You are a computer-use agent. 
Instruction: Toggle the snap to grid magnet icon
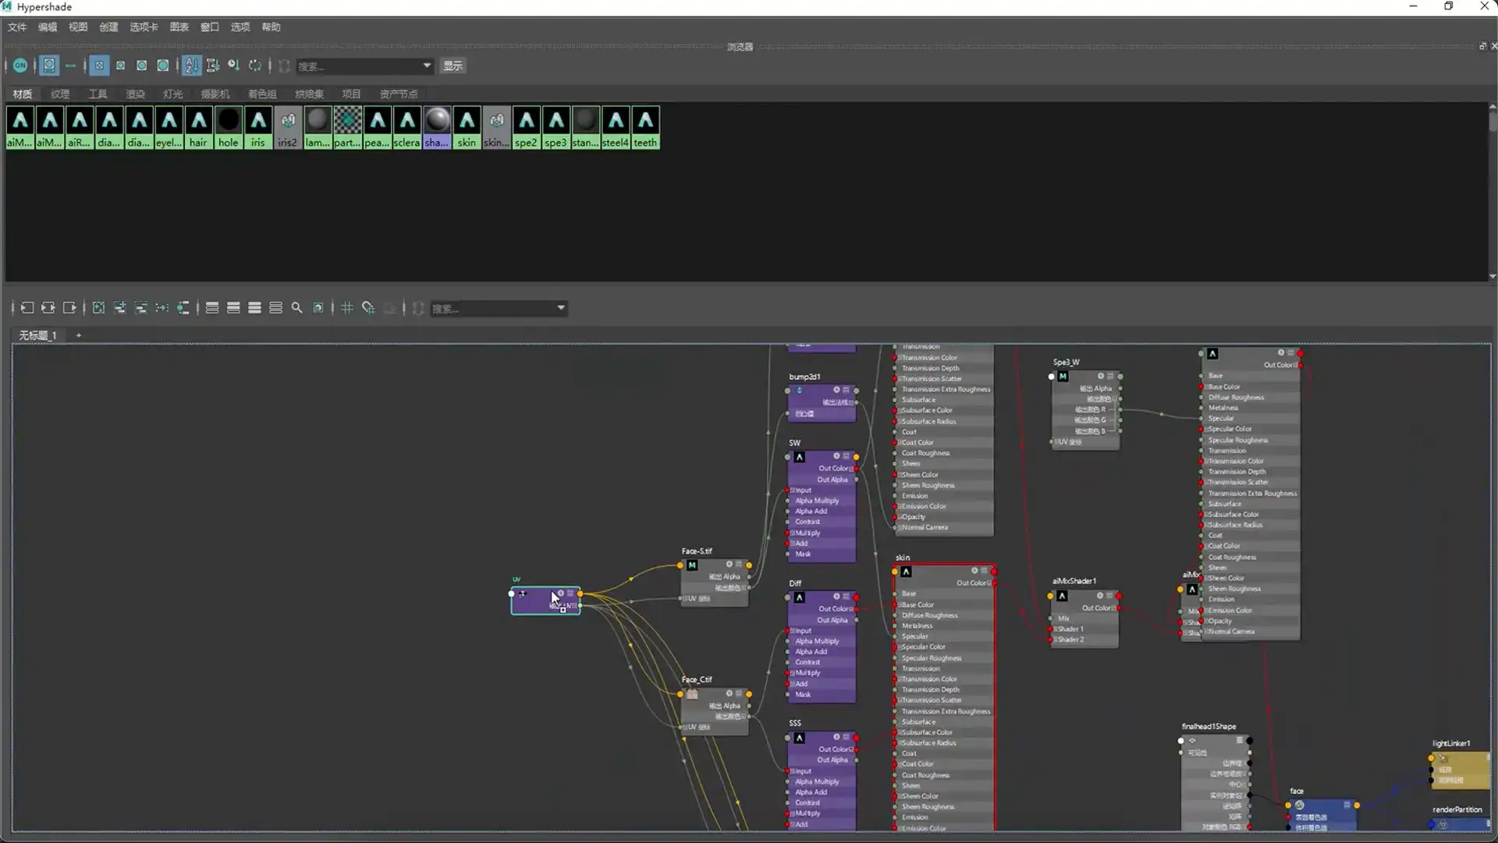click(x=368, y=308)
